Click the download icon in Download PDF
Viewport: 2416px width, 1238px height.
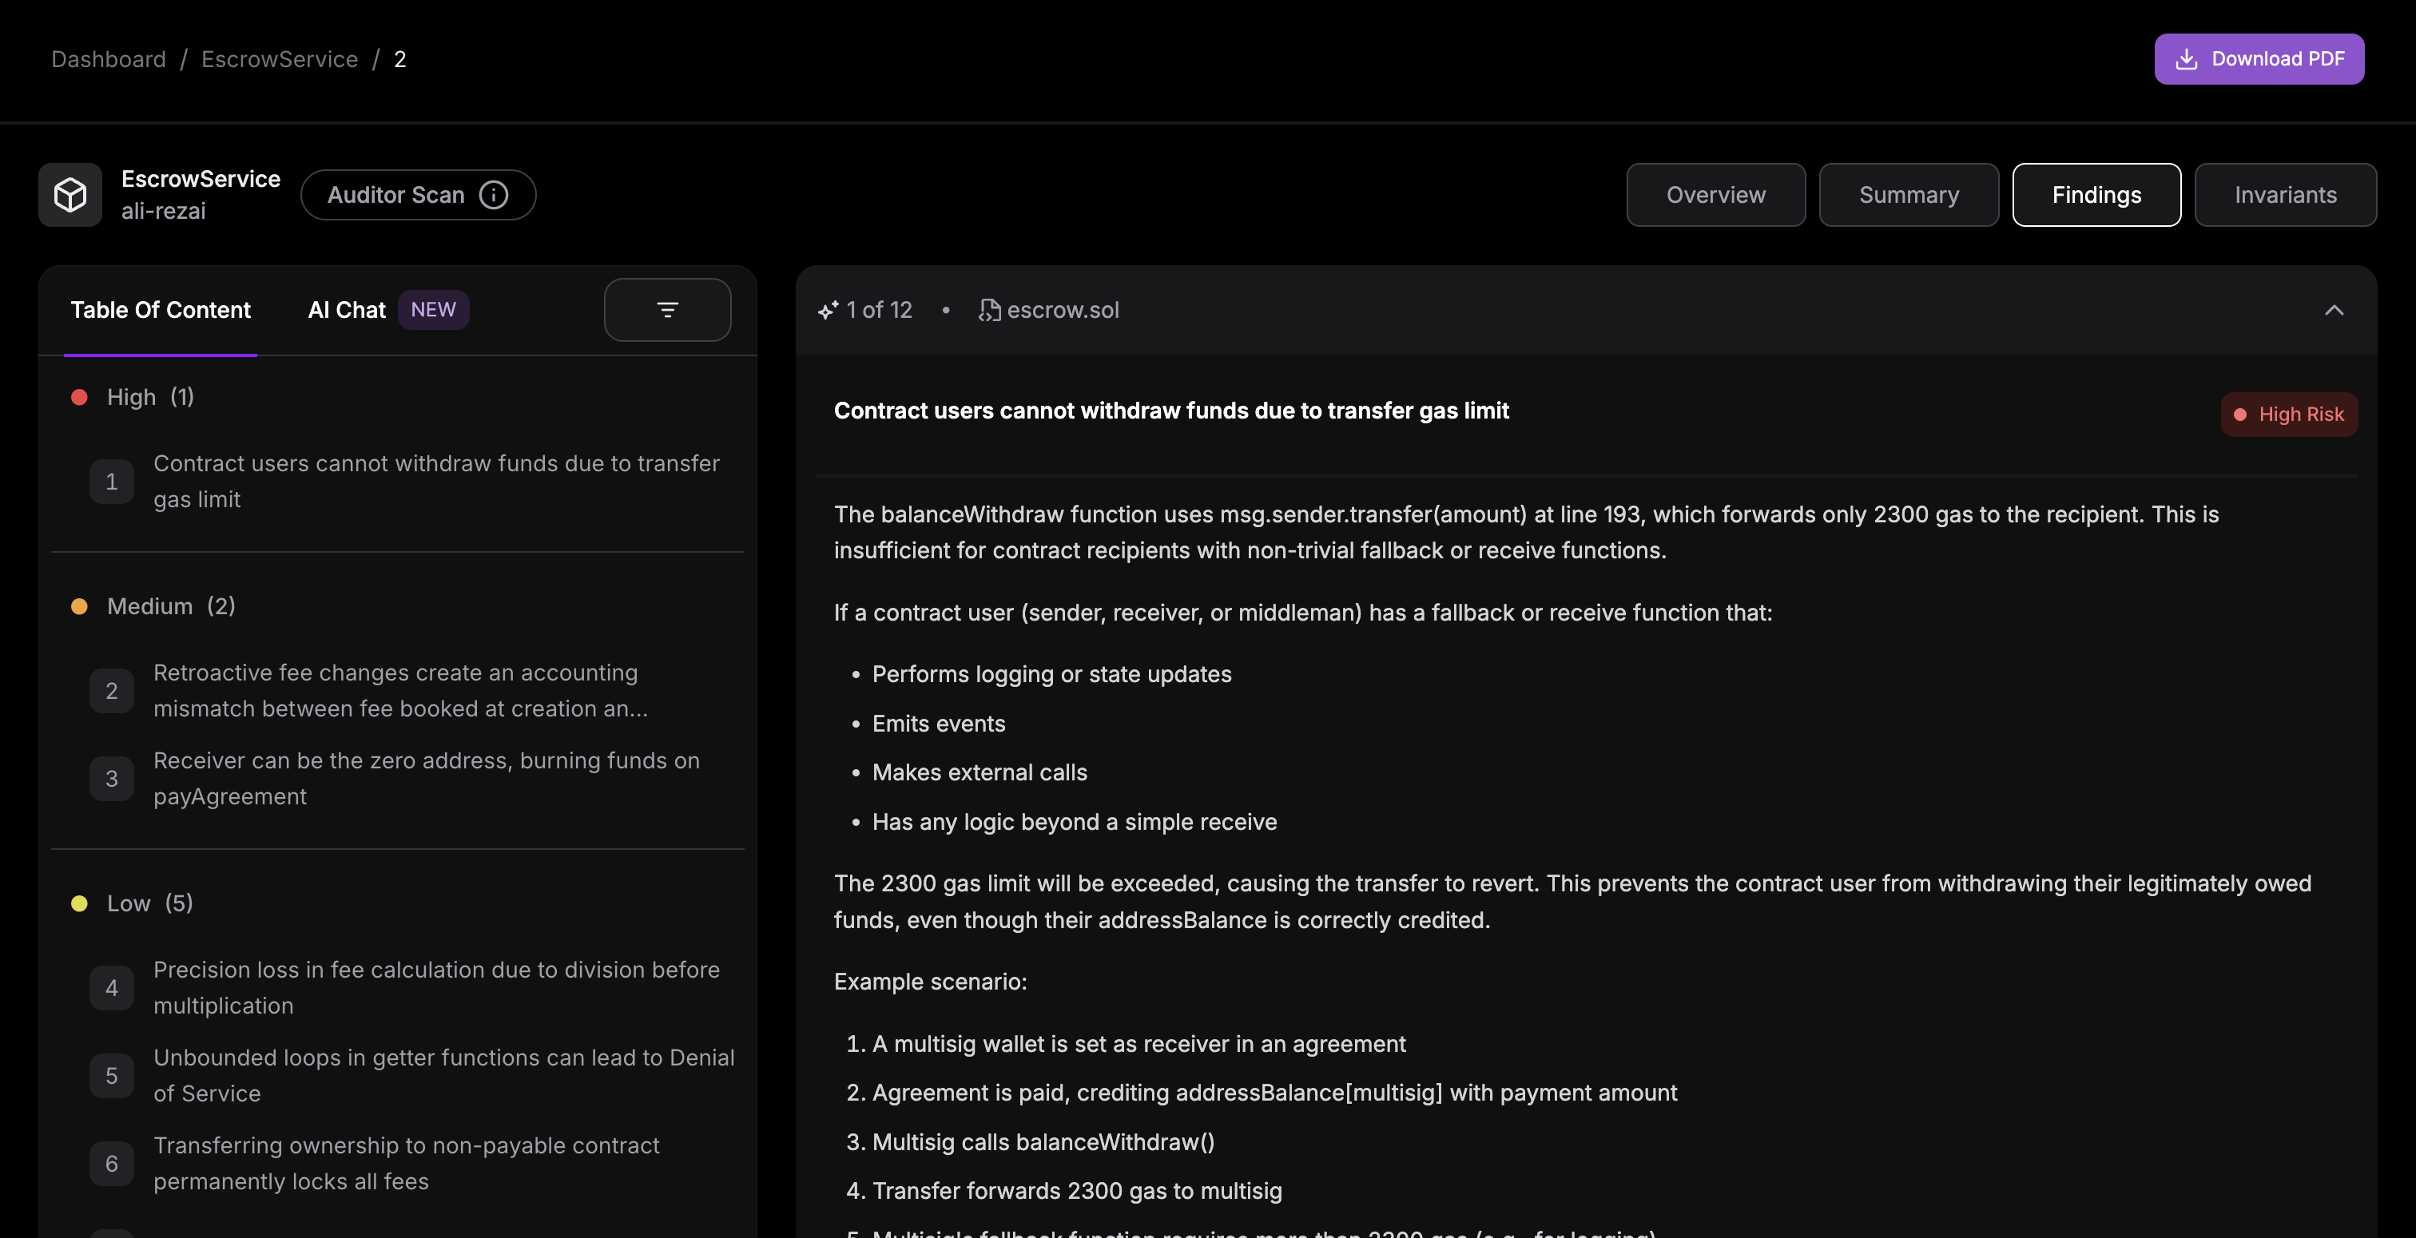[x=2186, y=59]
